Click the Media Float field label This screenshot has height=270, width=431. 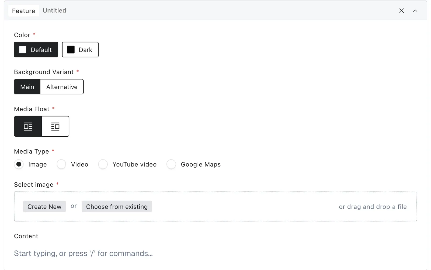32,109
